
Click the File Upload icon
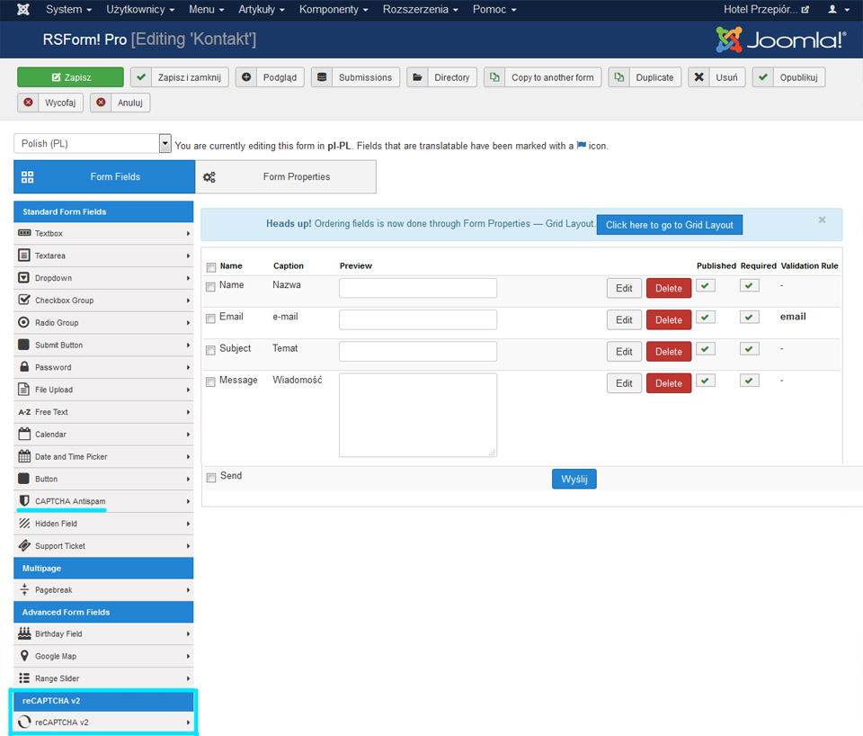click(23, 389)
